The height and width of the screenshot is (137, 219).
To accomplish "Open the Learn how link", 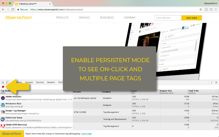I will pos(87,134).
